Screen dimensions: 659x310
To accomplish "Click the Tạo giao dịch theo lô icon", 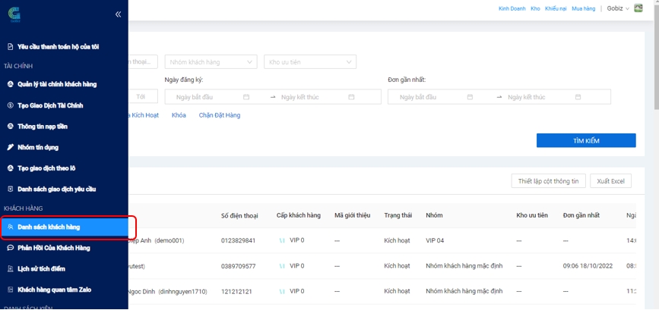I will [11, 168].
